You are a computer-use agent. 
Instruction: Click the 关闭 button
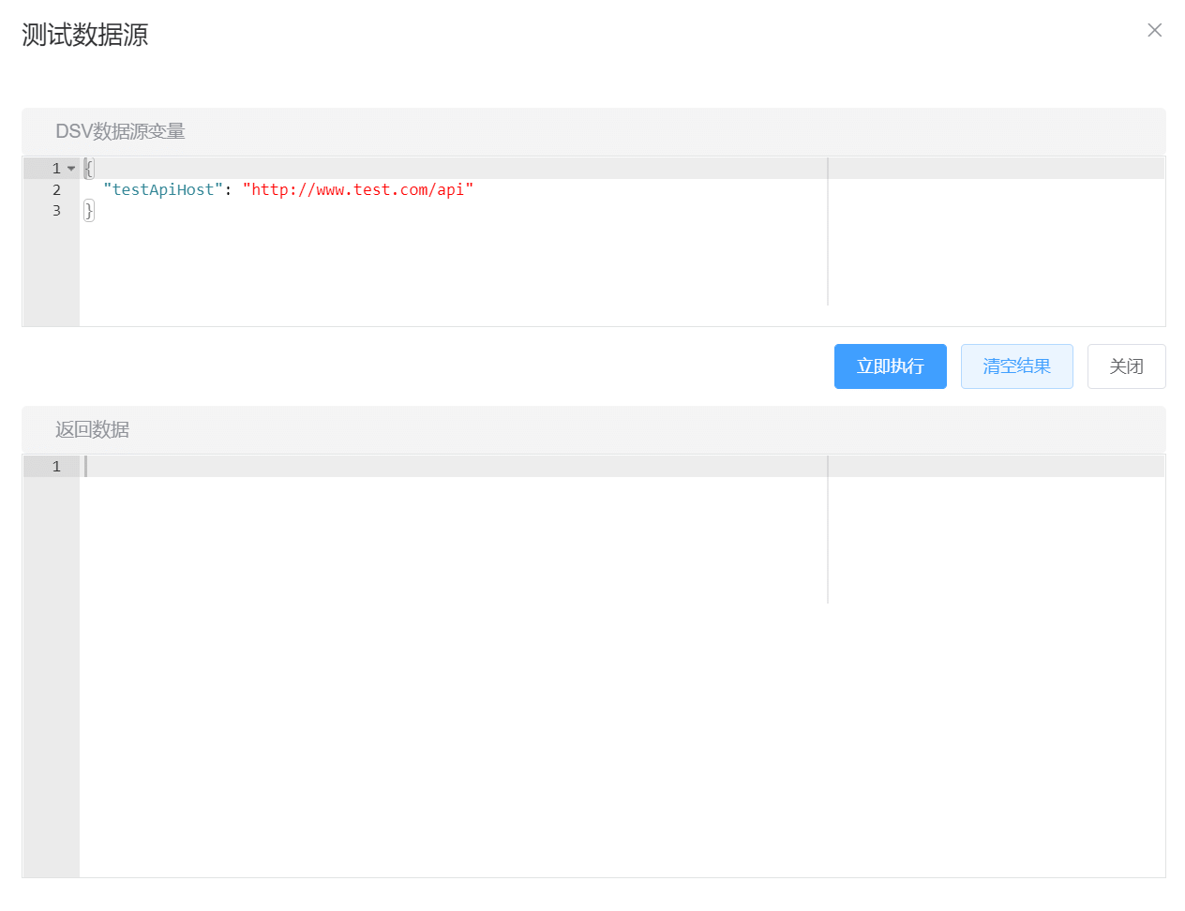[x=1126, y=366]
